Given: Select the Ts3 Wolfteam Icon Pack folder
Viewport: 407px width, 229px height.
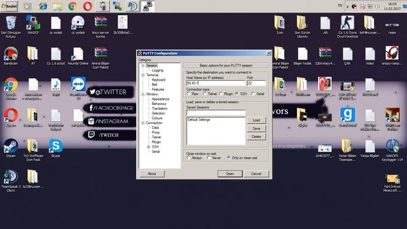Looking at the screenshot, I should click(x=33, y=150).
